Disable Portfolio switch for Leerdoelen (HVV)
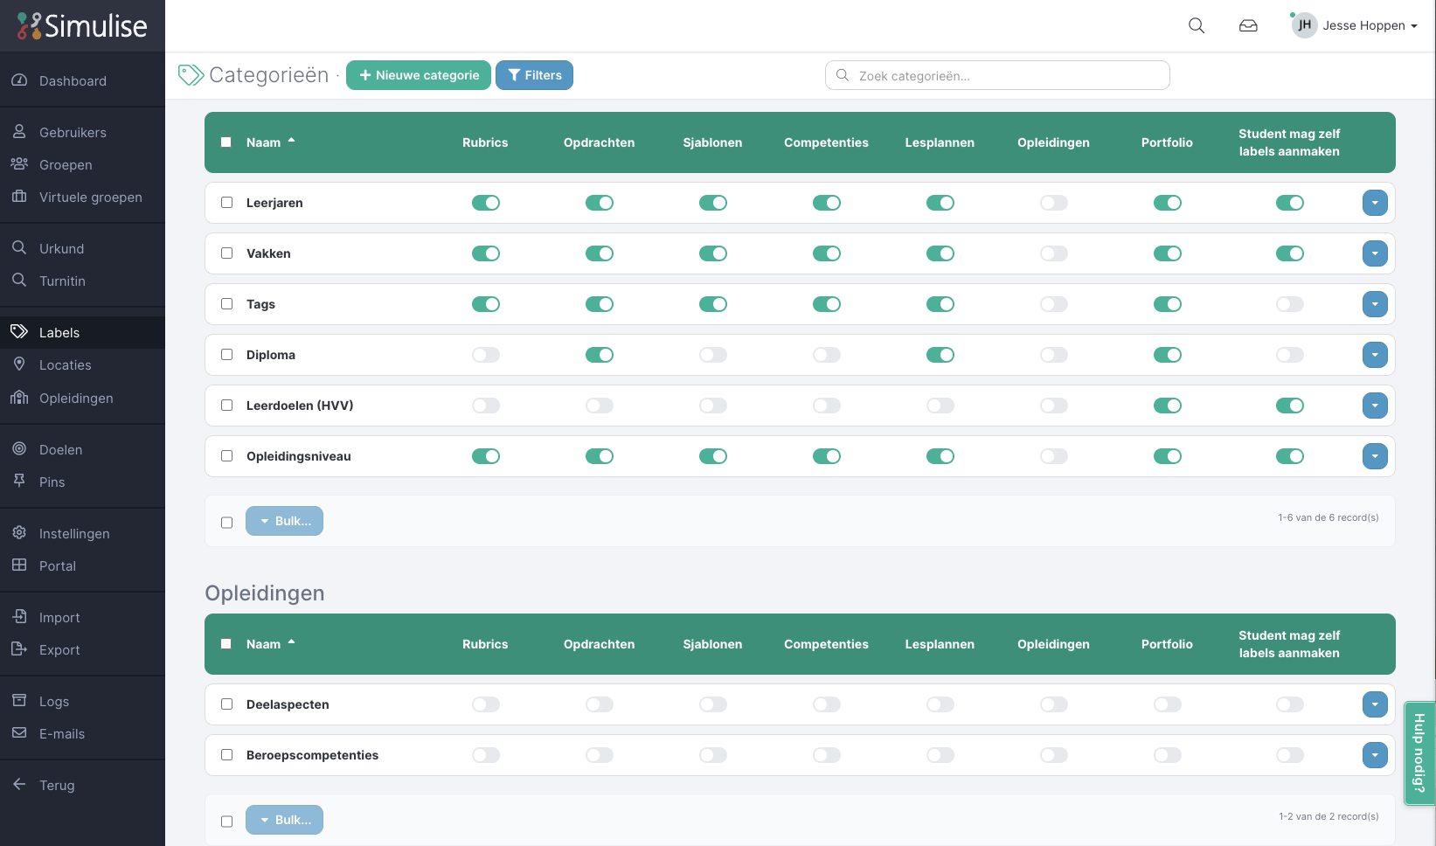 coord(1168,406)
